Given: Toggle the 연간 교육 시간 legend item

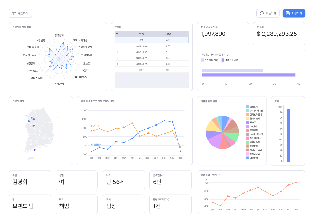Looking at the screenshot, I should tap(209, 60).
